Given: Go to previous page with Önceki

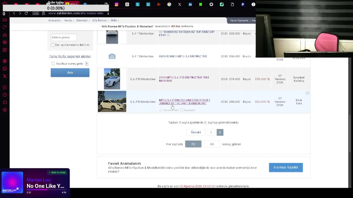Looking at the screenshot, I should tap(196, 132).
